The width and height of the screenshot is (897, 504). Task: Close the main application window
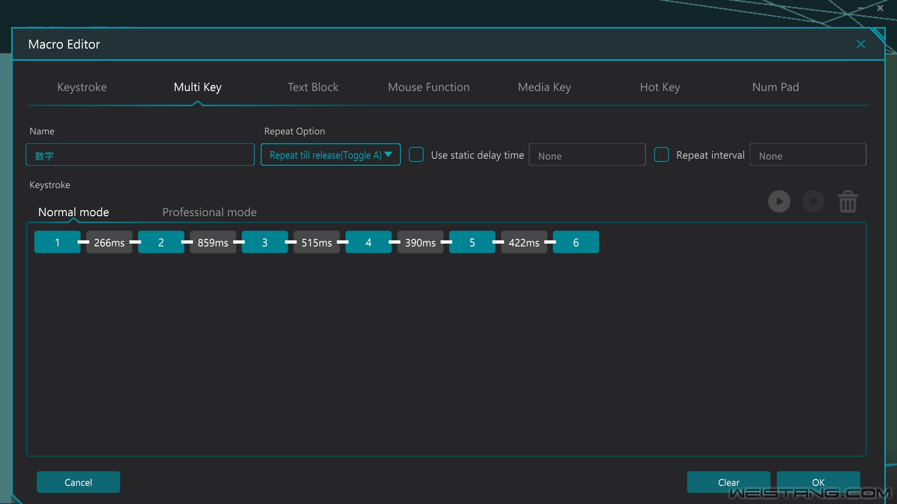pos(880,8)
